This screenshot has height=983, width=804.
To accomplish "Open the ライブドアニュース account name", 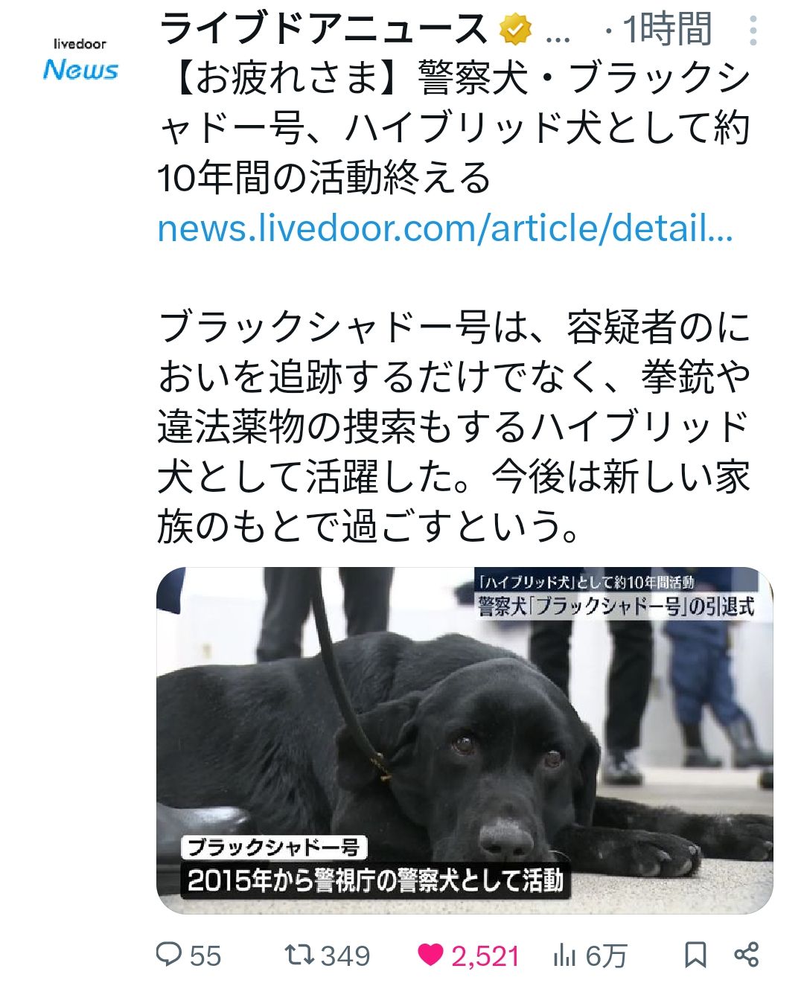I will tap(324, 30).
